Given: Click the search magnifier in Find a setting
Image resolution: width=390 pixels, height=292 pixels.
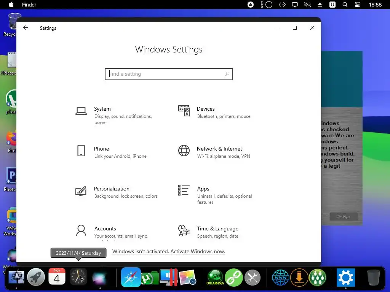Looking at the screenshot, I should pos(227,74).
